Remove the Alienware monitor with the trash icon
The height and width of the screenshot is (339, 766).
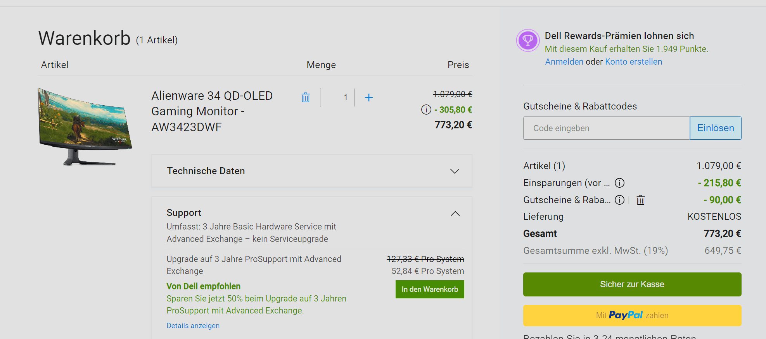pos(306,98)
